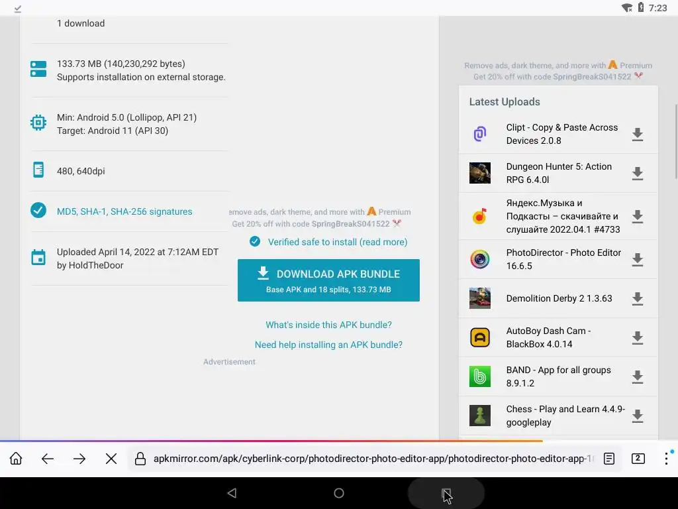Click DOWNLOAD APK BUNDLE button
678x509 pixels.
tap(328, 280)
